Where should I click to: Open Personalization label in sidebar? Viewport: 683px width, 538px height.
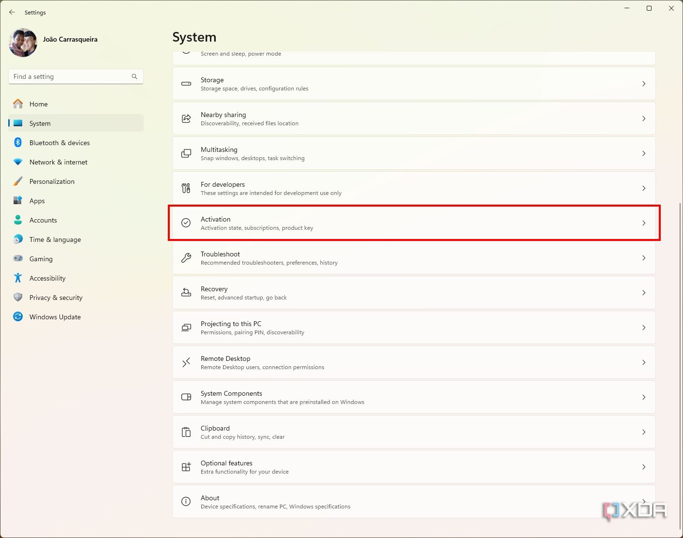(x=52, y=181)
